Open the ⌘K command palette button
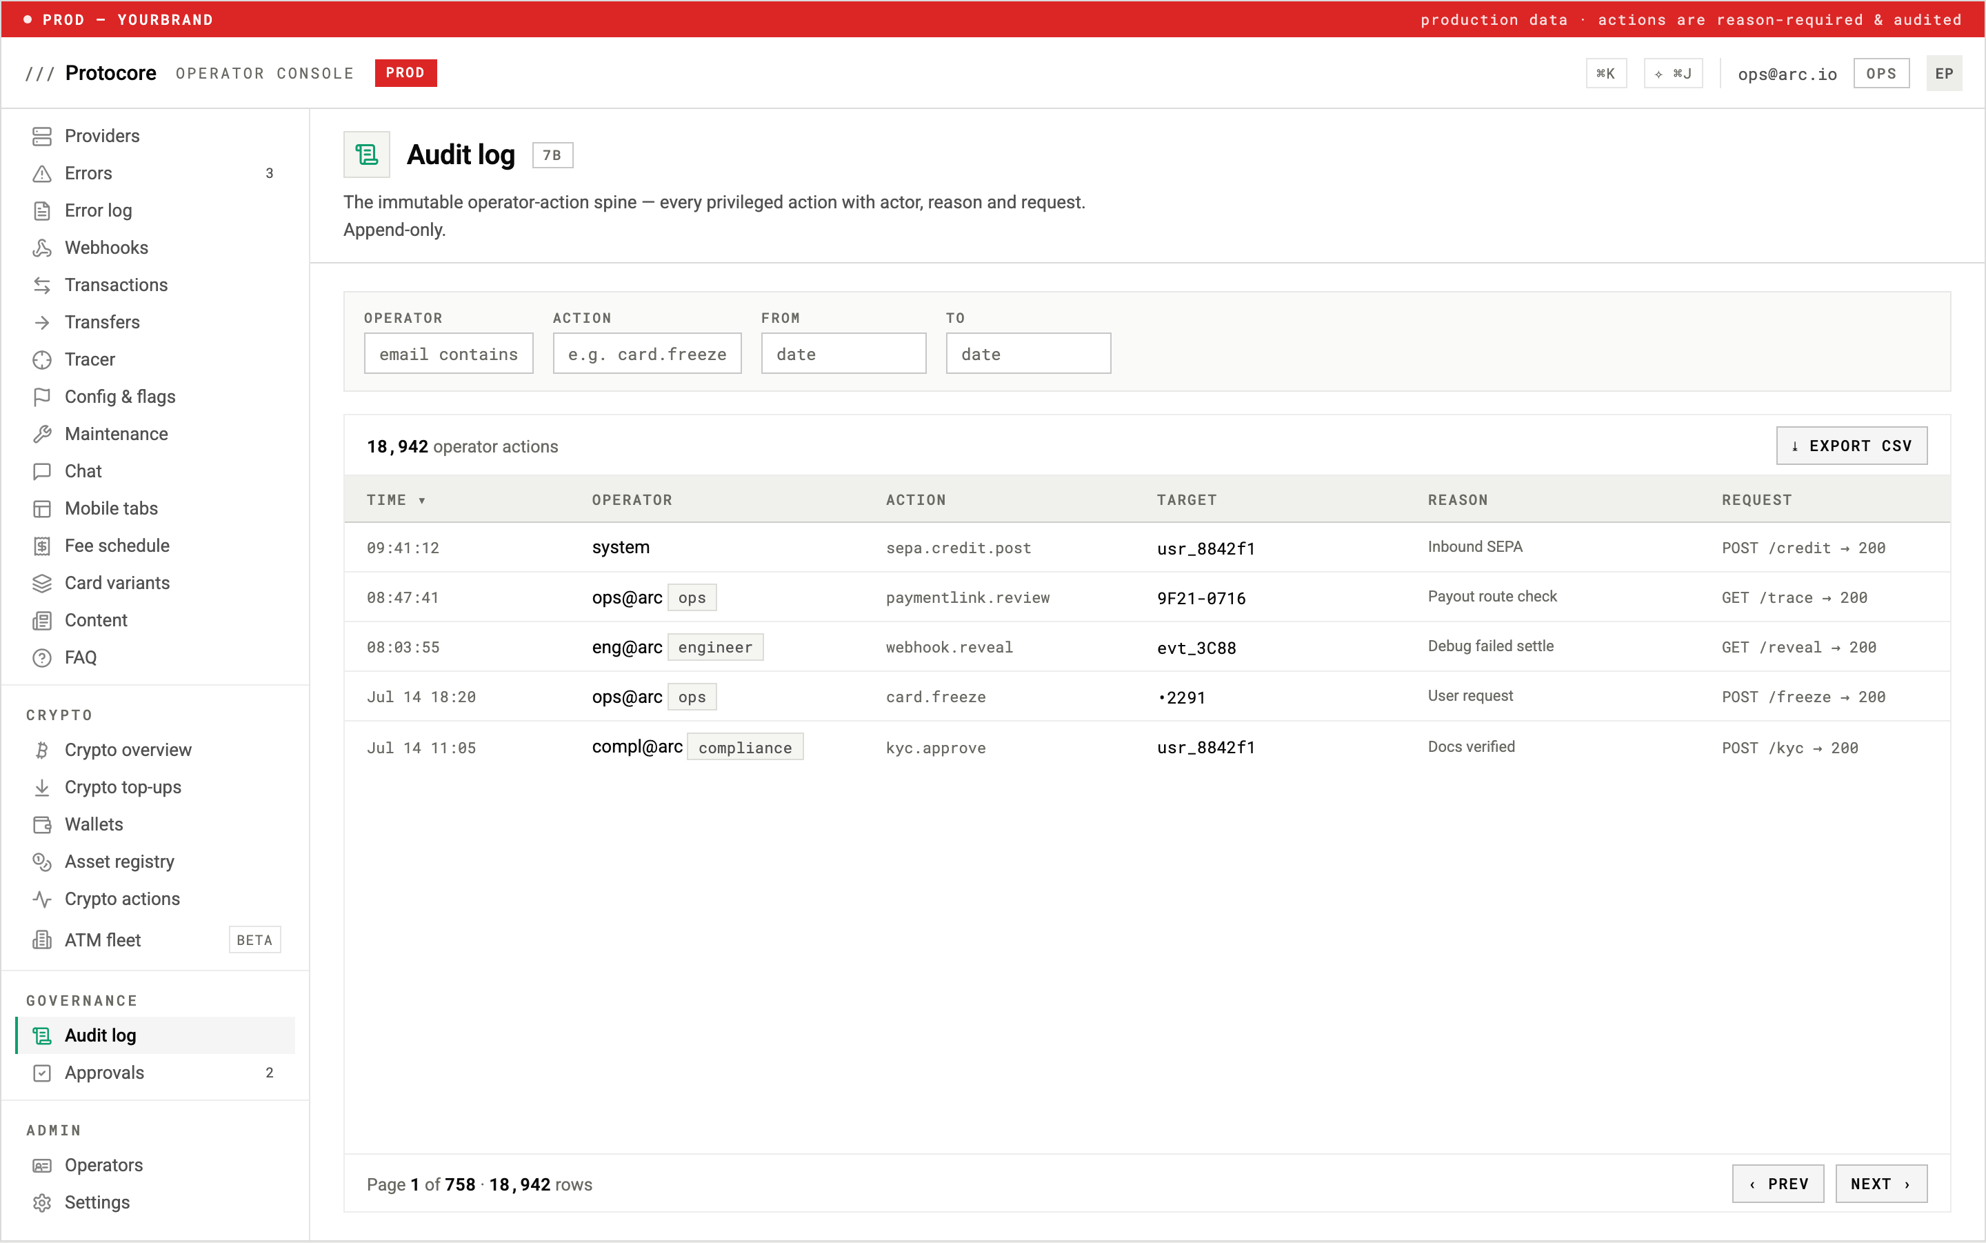1986x1243 pixels. click(1605, 73)
